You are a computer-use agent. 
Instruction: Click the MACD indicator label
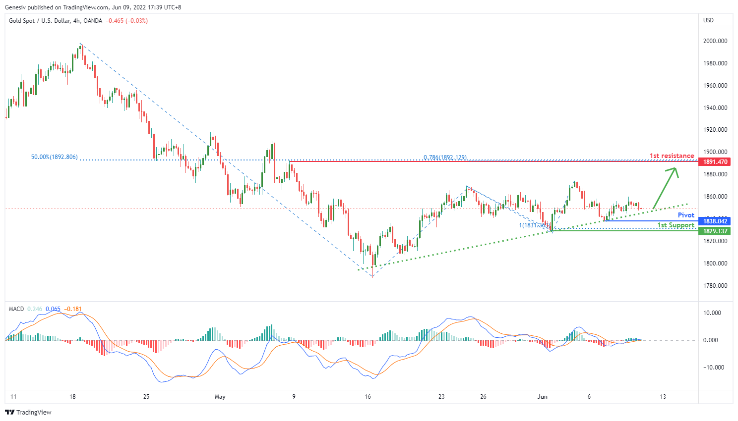[x=16, y=309]
